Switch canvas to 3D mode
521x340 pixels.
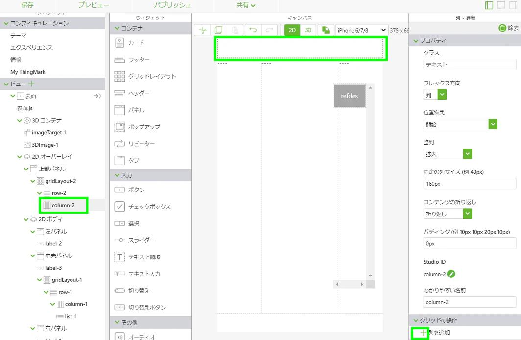[308, 30]
